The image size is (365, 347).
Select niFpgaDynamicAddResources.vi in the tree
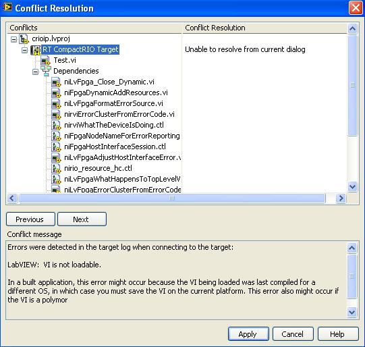[116, 92]
